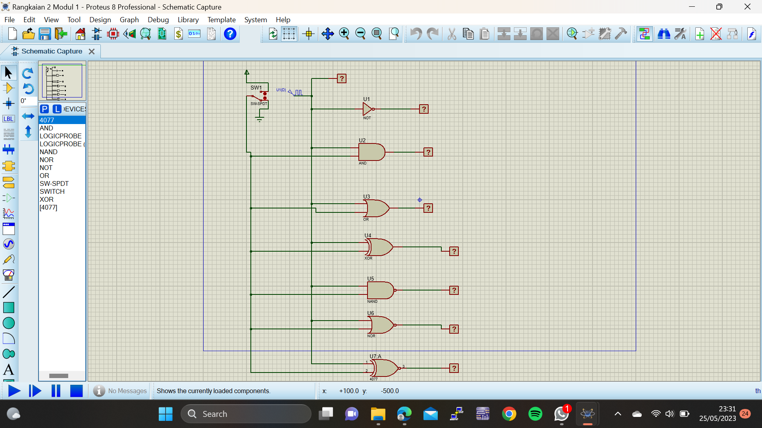This screenshot has height=428, width=762.
Task: Select the Junction dot mode tool
Action: pyautogui.click(x=8, y=104)
